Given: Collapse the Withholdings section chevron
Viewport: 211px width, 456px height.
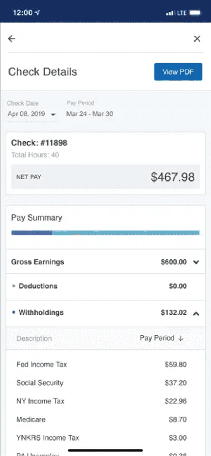Looking at the screenshot, I should 196,313.
